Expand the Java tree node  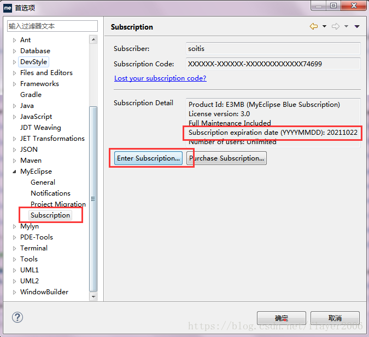point(14,106)
